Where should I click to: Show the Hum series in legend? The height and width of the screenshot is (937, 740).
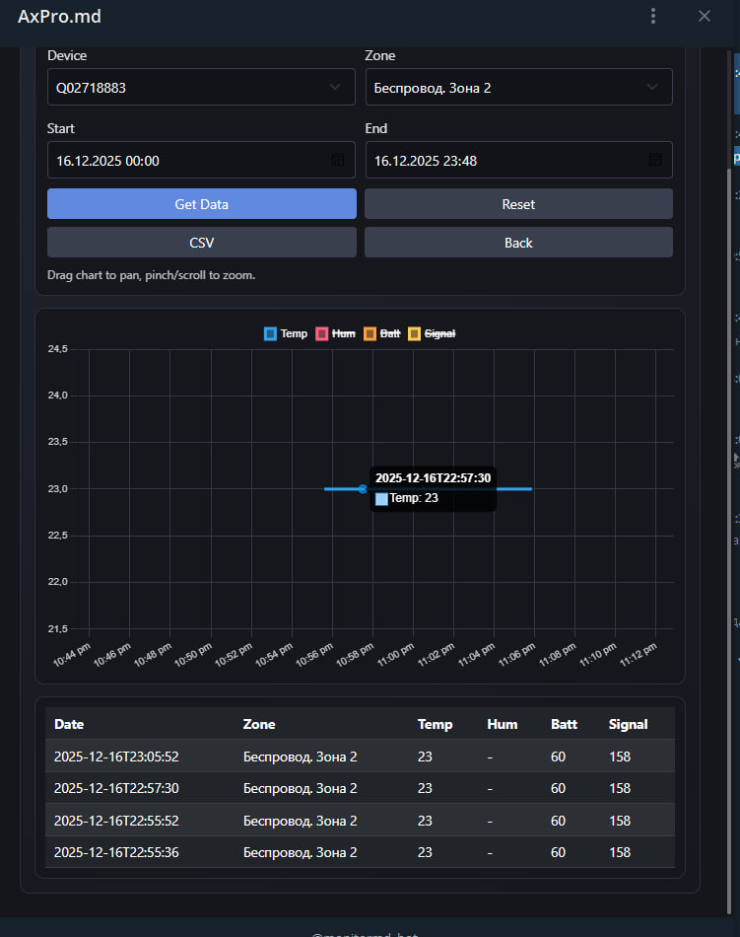click(x=335, y=333)
